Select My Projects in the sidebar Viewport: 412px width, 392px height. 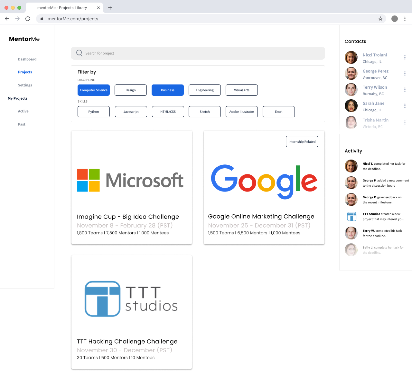18,98
